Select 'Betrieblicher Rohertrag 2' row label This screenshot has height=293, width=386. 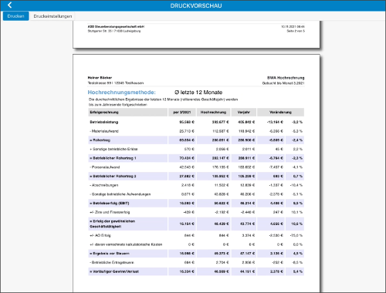[x=113, y=176]
